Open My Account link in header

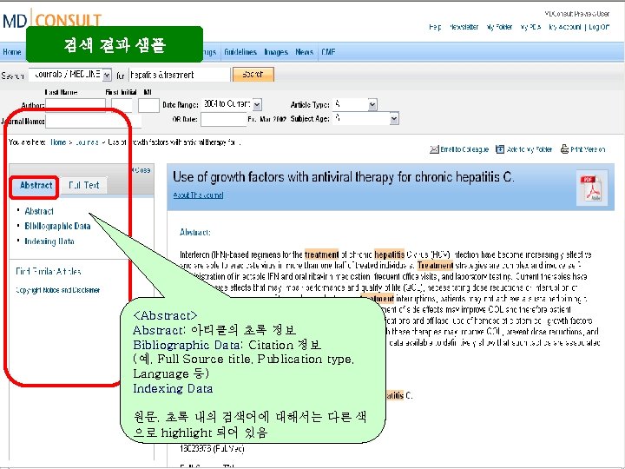[565, 27]
